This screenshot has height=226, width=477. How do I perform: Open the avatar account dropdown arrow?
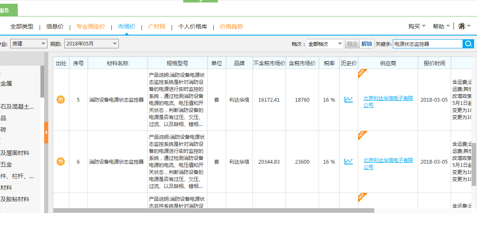[468, 26]
